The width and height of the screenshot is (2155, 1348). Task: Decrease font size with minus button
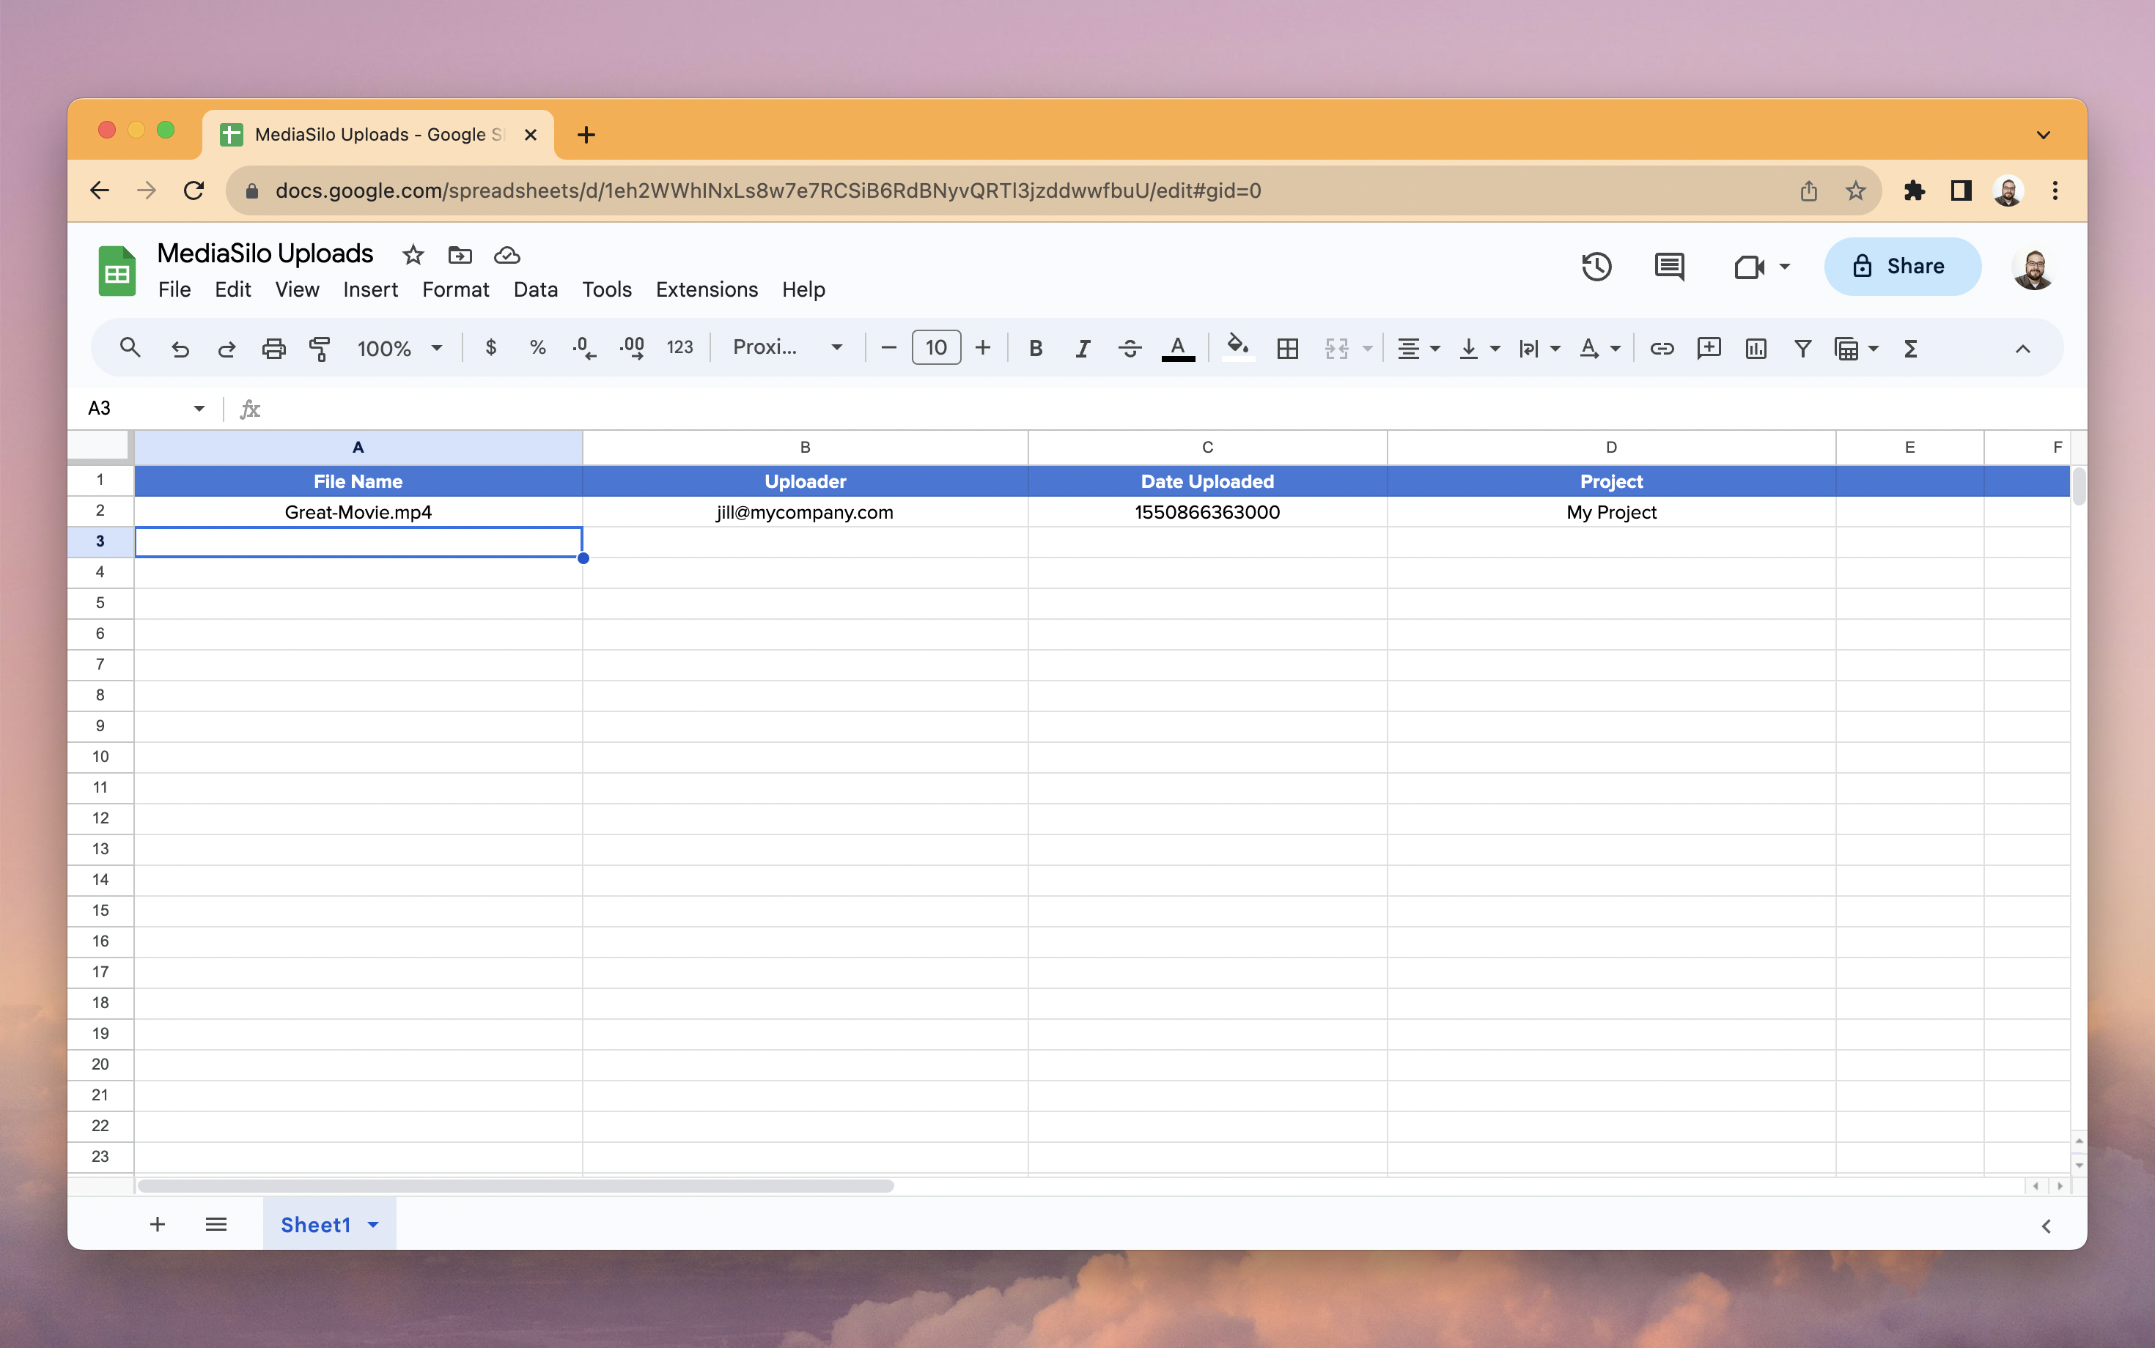[888, 348]
